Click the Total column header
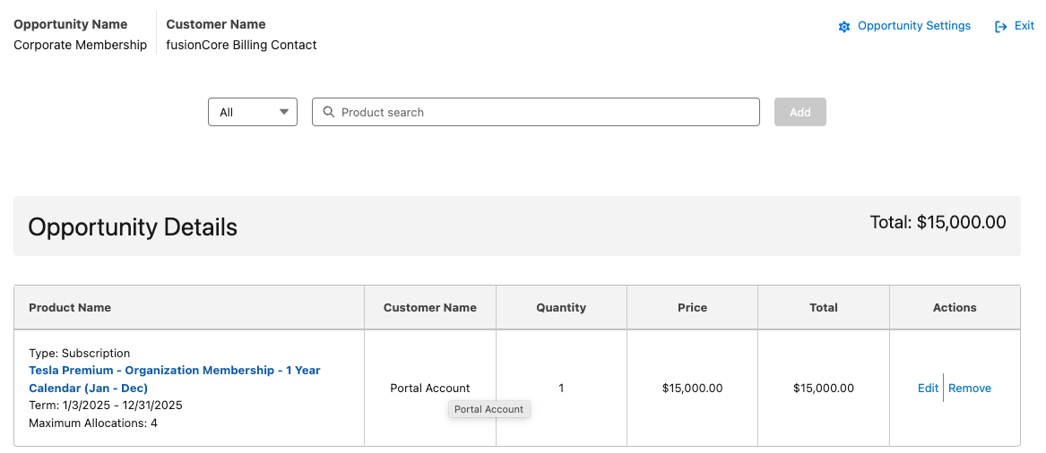The image size is (1046, 453). [x=823, y=307]
